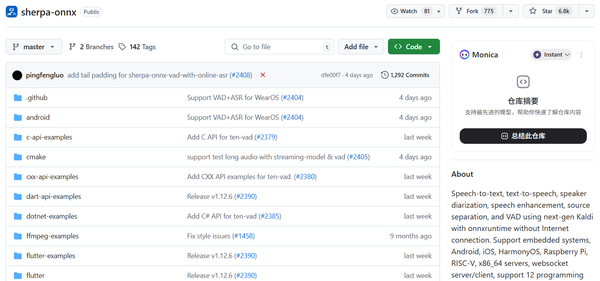600x281 pixels.
Task: Open the master branch selector dropdown
Action: coord(34,47)
